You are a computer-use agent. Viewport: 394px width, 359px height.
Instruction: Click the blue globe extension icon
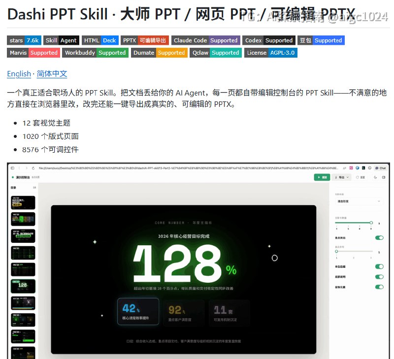pos(358,168)
